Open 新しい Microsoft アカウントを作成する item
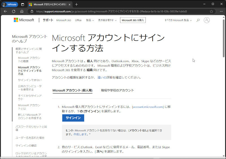 pyautogui.click(x=30, y=116)
